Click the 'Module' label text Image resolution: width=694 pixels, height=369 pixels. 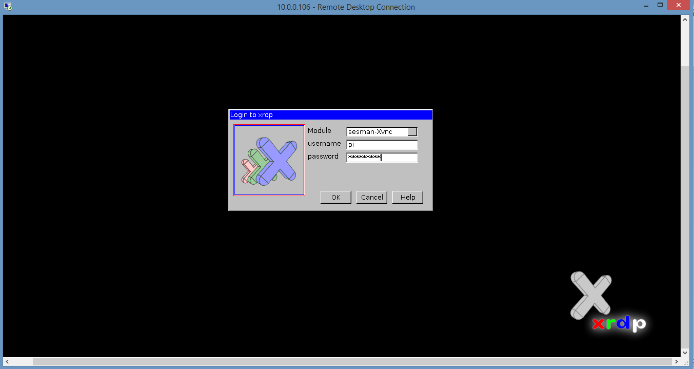coord(320,131)
